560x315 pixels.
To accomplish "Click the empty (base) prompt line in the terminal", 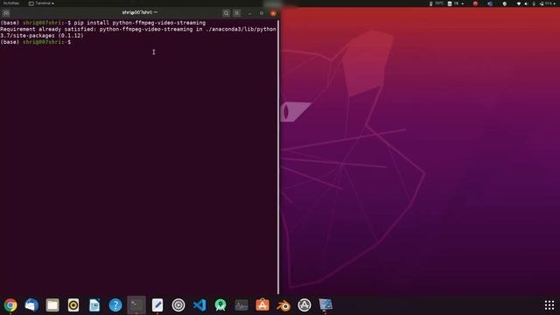I will 36,42.
